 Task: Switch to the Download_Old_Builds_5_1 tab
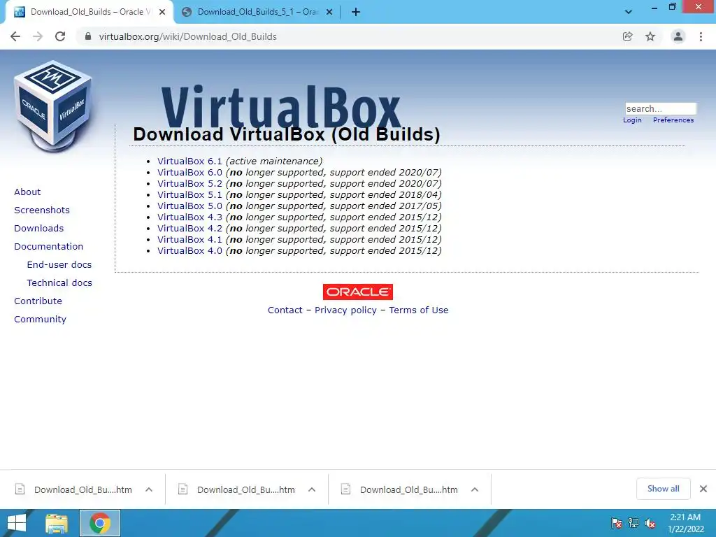(x=256, y=12)
